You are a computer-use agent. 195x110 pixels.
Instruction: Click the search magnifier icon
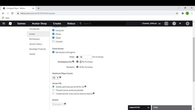pos(80,24)
